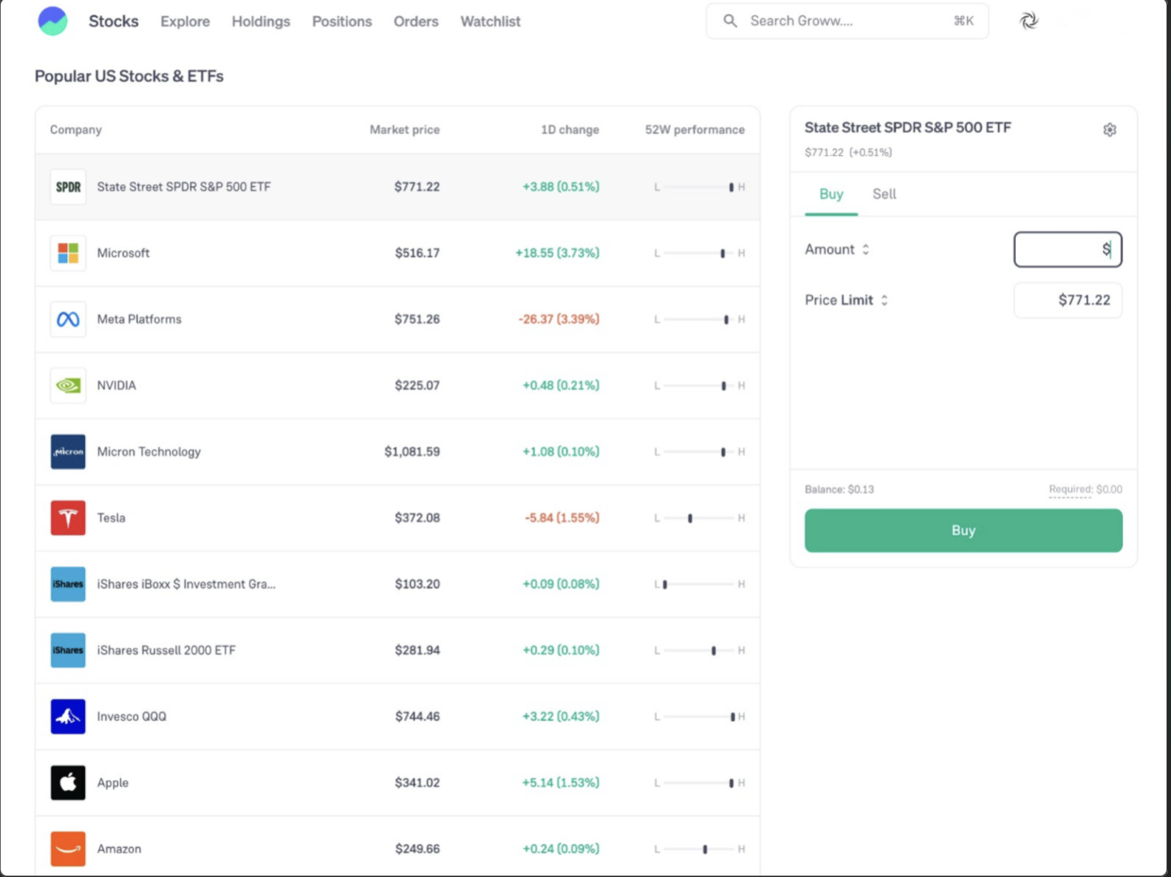Screen dimensions: 1171x877
Task: Switch to the Buy tab
Action: point(831,194)
